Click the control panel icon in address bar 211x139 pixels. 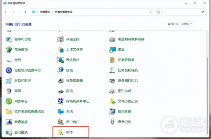[33, 12]
